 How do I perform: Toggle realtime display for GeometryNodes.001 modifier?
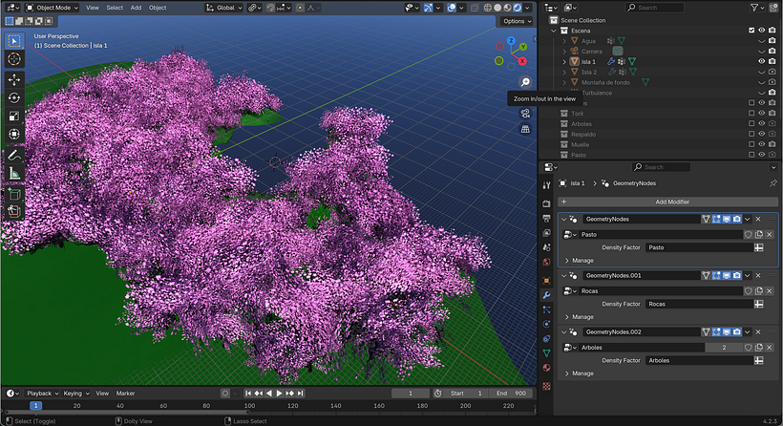click(x=727, y=275)
